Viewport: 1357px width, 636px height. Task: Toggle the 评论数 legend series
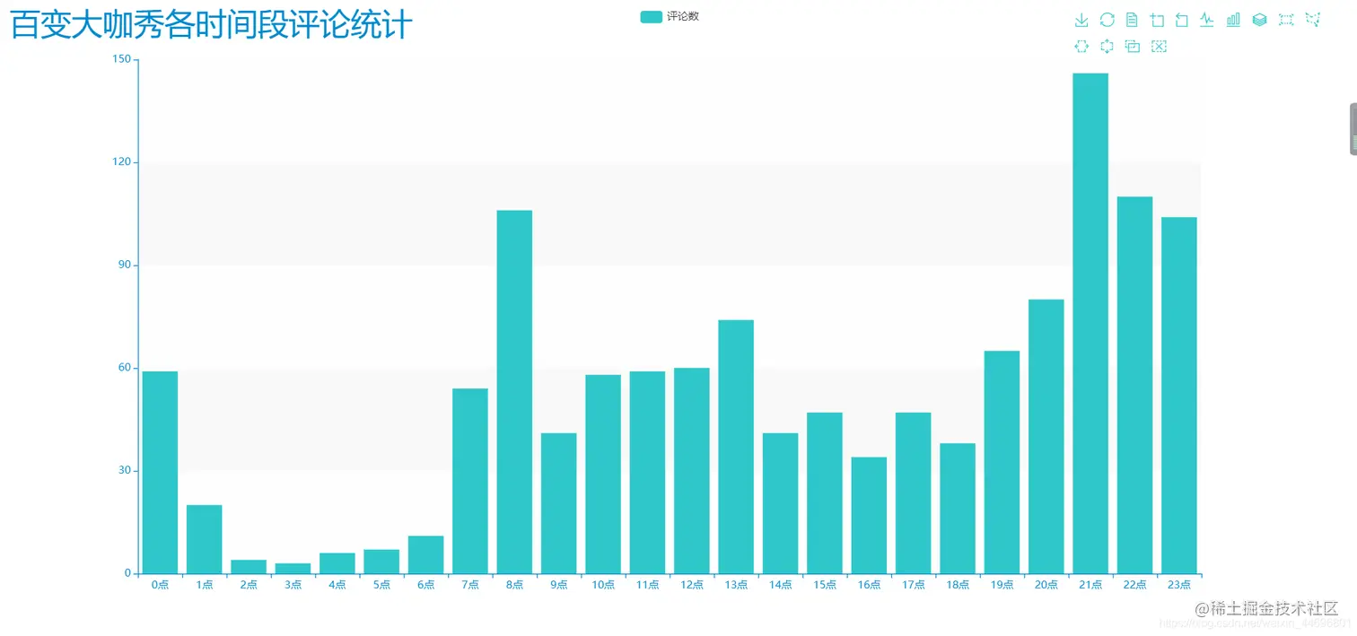670,16
